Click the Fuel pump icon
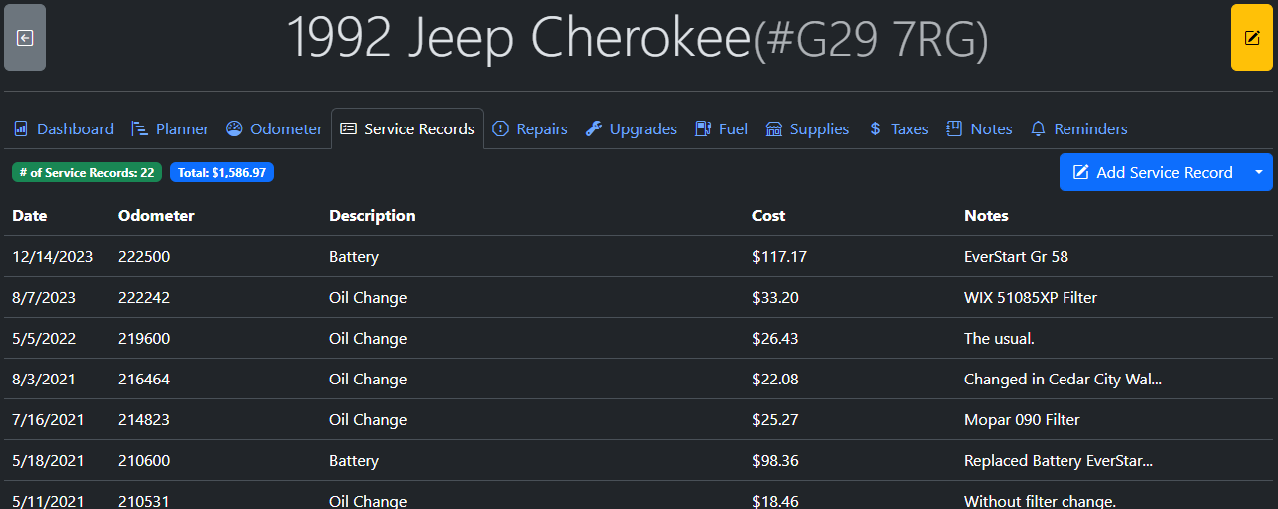1278x509 pixels. click(x=703, y=129)
